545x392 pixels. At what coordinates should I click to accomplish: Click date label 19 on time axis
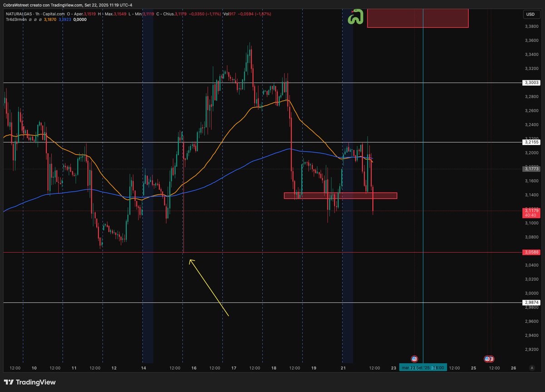314,368
